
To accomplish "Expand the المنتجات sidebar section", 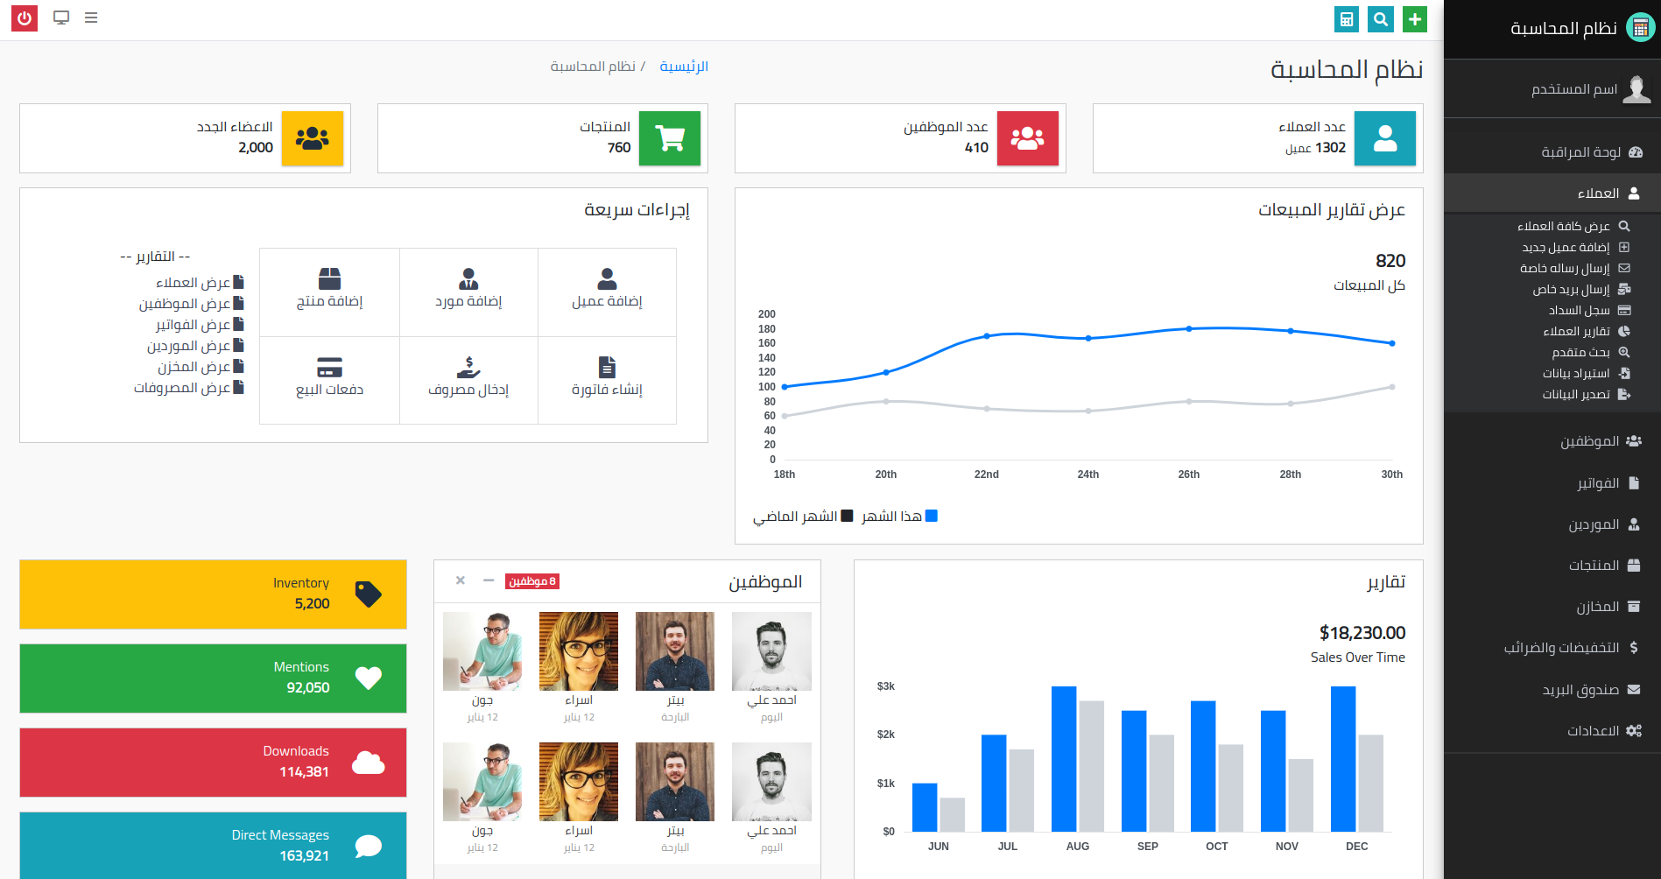I will coord(1552,566).
